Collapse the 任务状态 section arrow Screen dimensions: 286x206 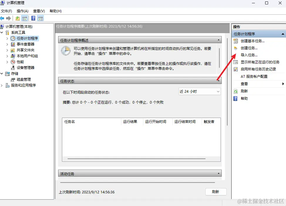tap(218, 81)
